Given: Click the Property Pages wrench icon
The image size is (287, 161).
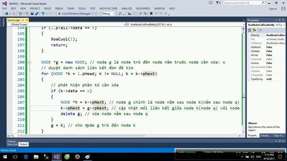Looking at the screenshot, I should pos(261,30).
